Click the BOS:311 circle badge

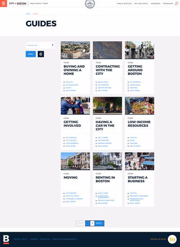[172, 239]
